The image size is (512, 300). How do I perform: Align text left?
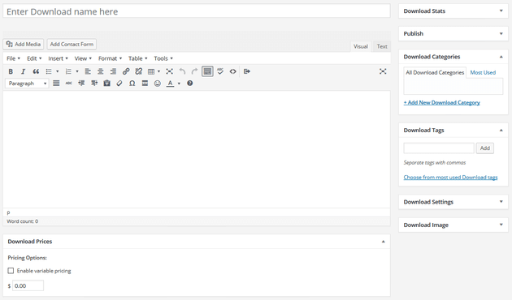click(x=88, y=71)
